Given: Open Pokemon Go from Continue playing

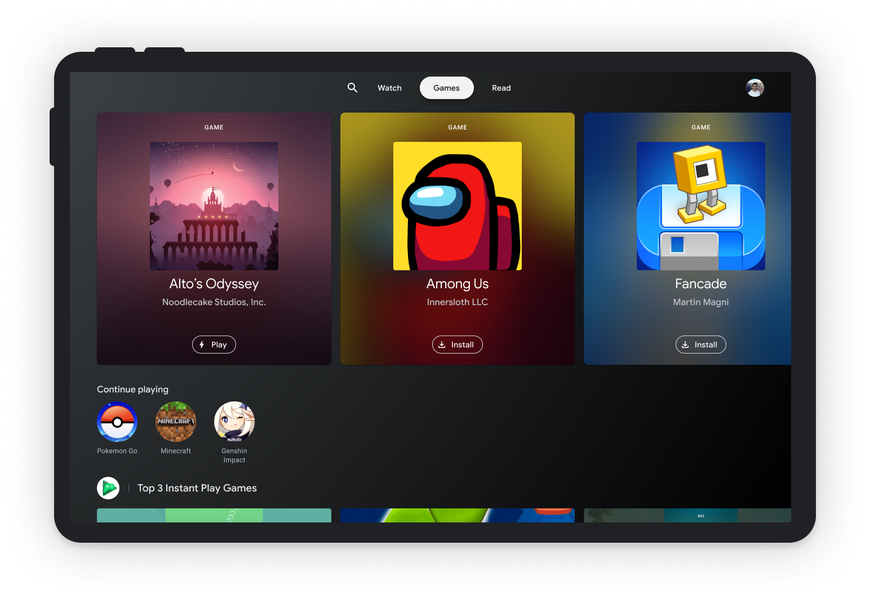Looking at the screenshot, I should (x=117, y=422).
